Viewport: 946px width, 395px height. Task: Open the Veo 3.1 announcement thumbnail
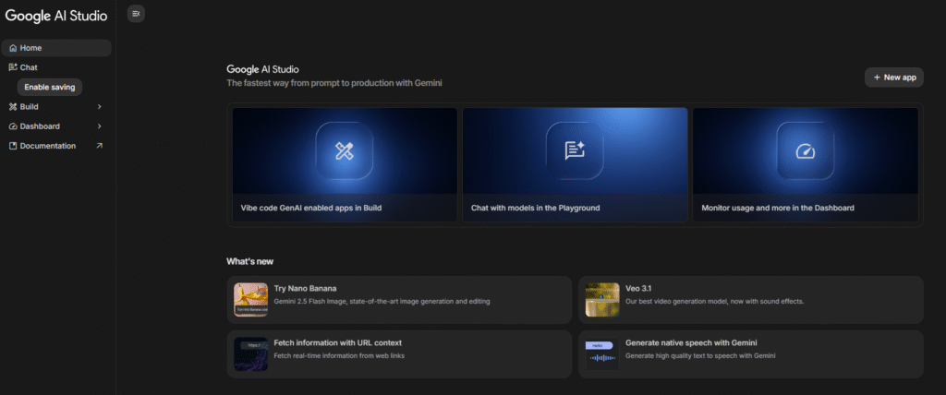pyautogui.click(x=602, y=300)
